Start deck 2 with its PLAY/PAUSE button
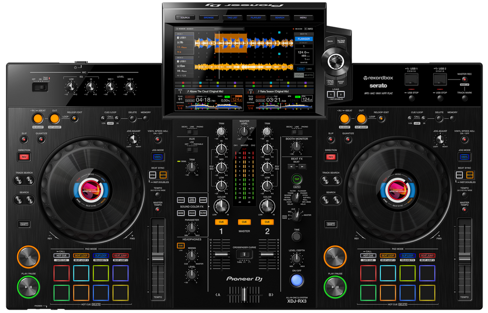 click(335, 287)
